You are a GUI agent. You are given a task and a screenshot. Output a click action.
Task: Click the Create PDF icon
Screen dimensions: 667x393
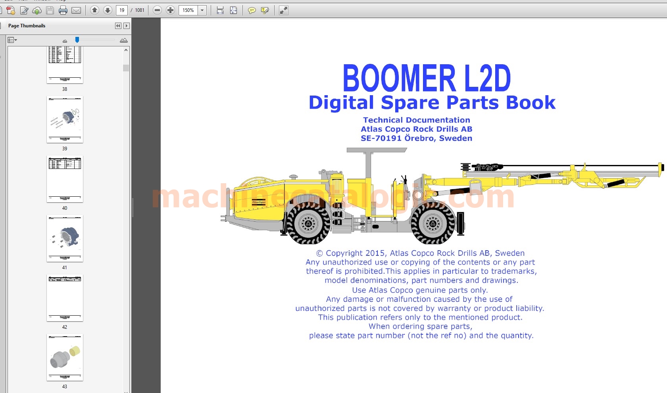pyautogui.click(x=11, y=10)
